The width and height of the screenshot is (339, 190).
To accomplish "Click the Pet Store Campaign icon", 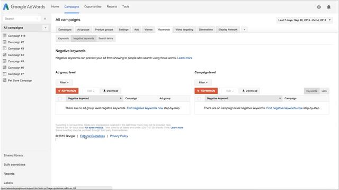I will tap(5, 80).
